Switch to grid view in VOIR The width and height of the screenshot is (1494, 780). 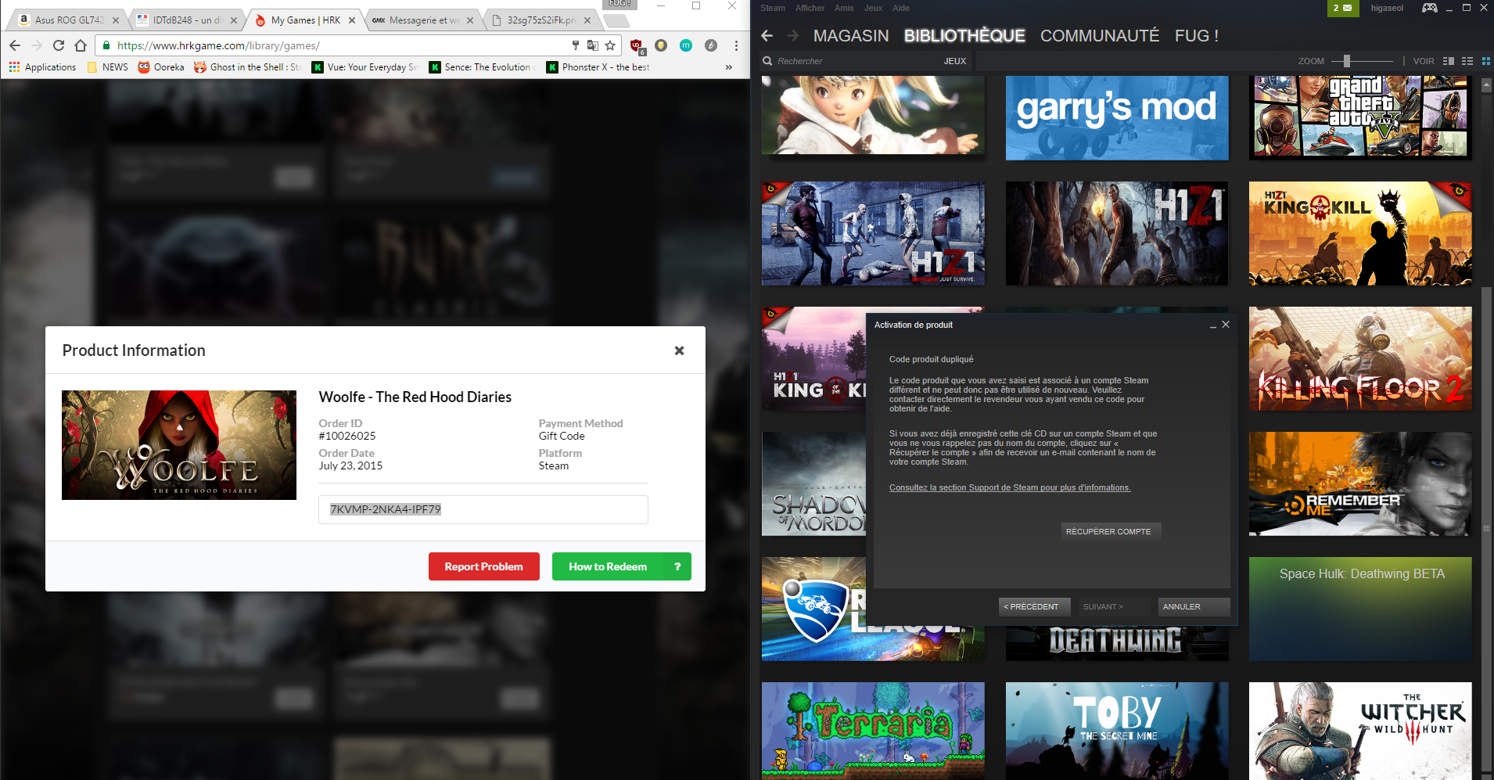(x=1486, y=61)
